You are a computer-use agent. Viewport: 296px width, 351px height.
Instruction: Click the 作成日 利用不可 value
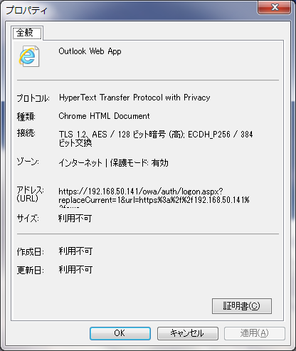pyautogui.click(x=75, y=251)
